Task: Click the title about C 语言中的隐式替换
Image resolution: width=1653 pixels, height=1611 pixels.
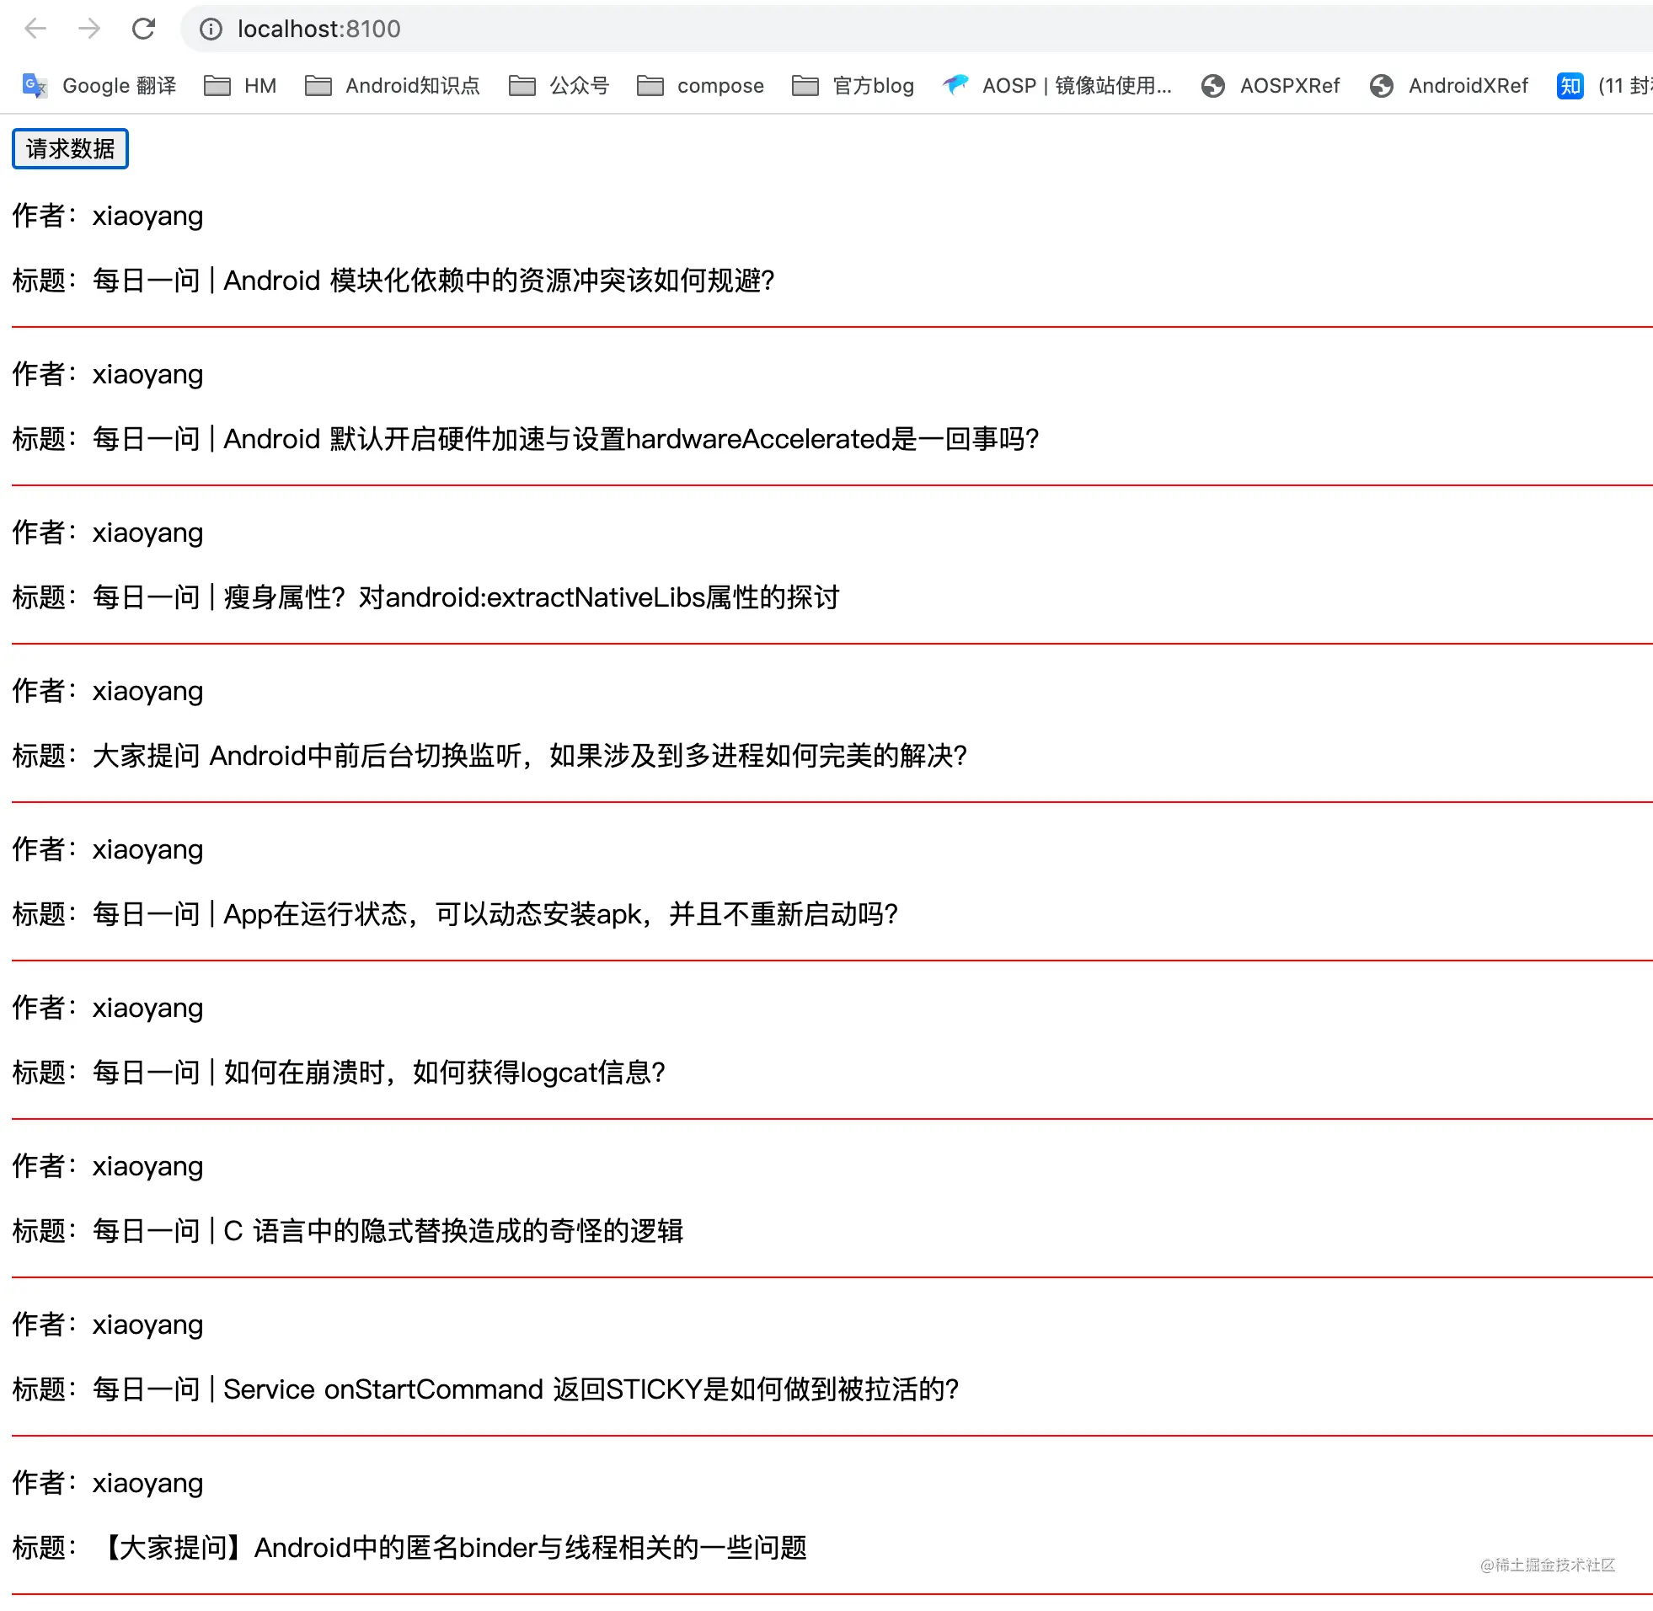Action: (348, 1230)
